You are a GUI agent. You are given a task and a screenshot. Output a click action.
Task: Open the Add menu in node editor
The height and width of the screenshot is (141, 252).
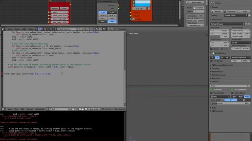coord(24,29)
